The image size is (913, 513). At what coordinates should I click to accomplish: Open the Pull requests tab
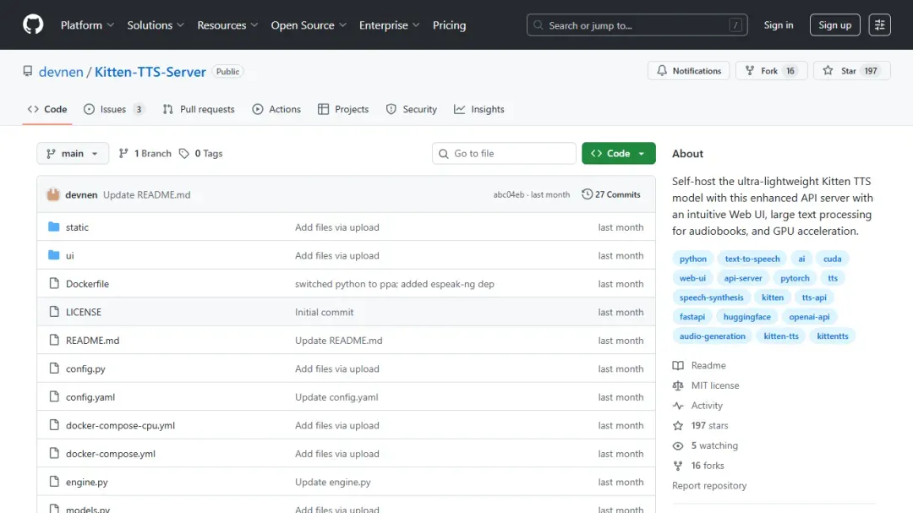pos(199,109)
